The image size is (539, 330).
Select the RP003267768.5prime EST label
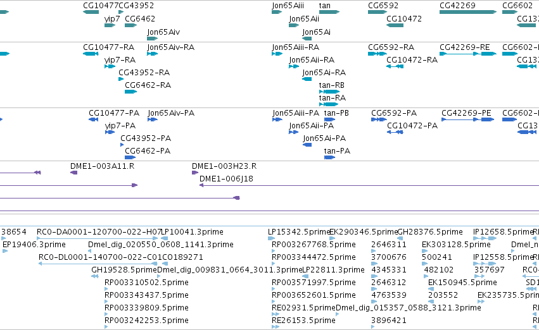tap(314, 245)
